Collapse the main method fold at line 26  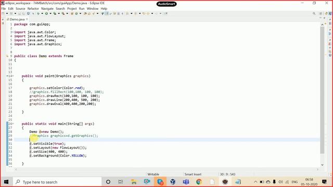pyautogui.click(x=12, y=124)
